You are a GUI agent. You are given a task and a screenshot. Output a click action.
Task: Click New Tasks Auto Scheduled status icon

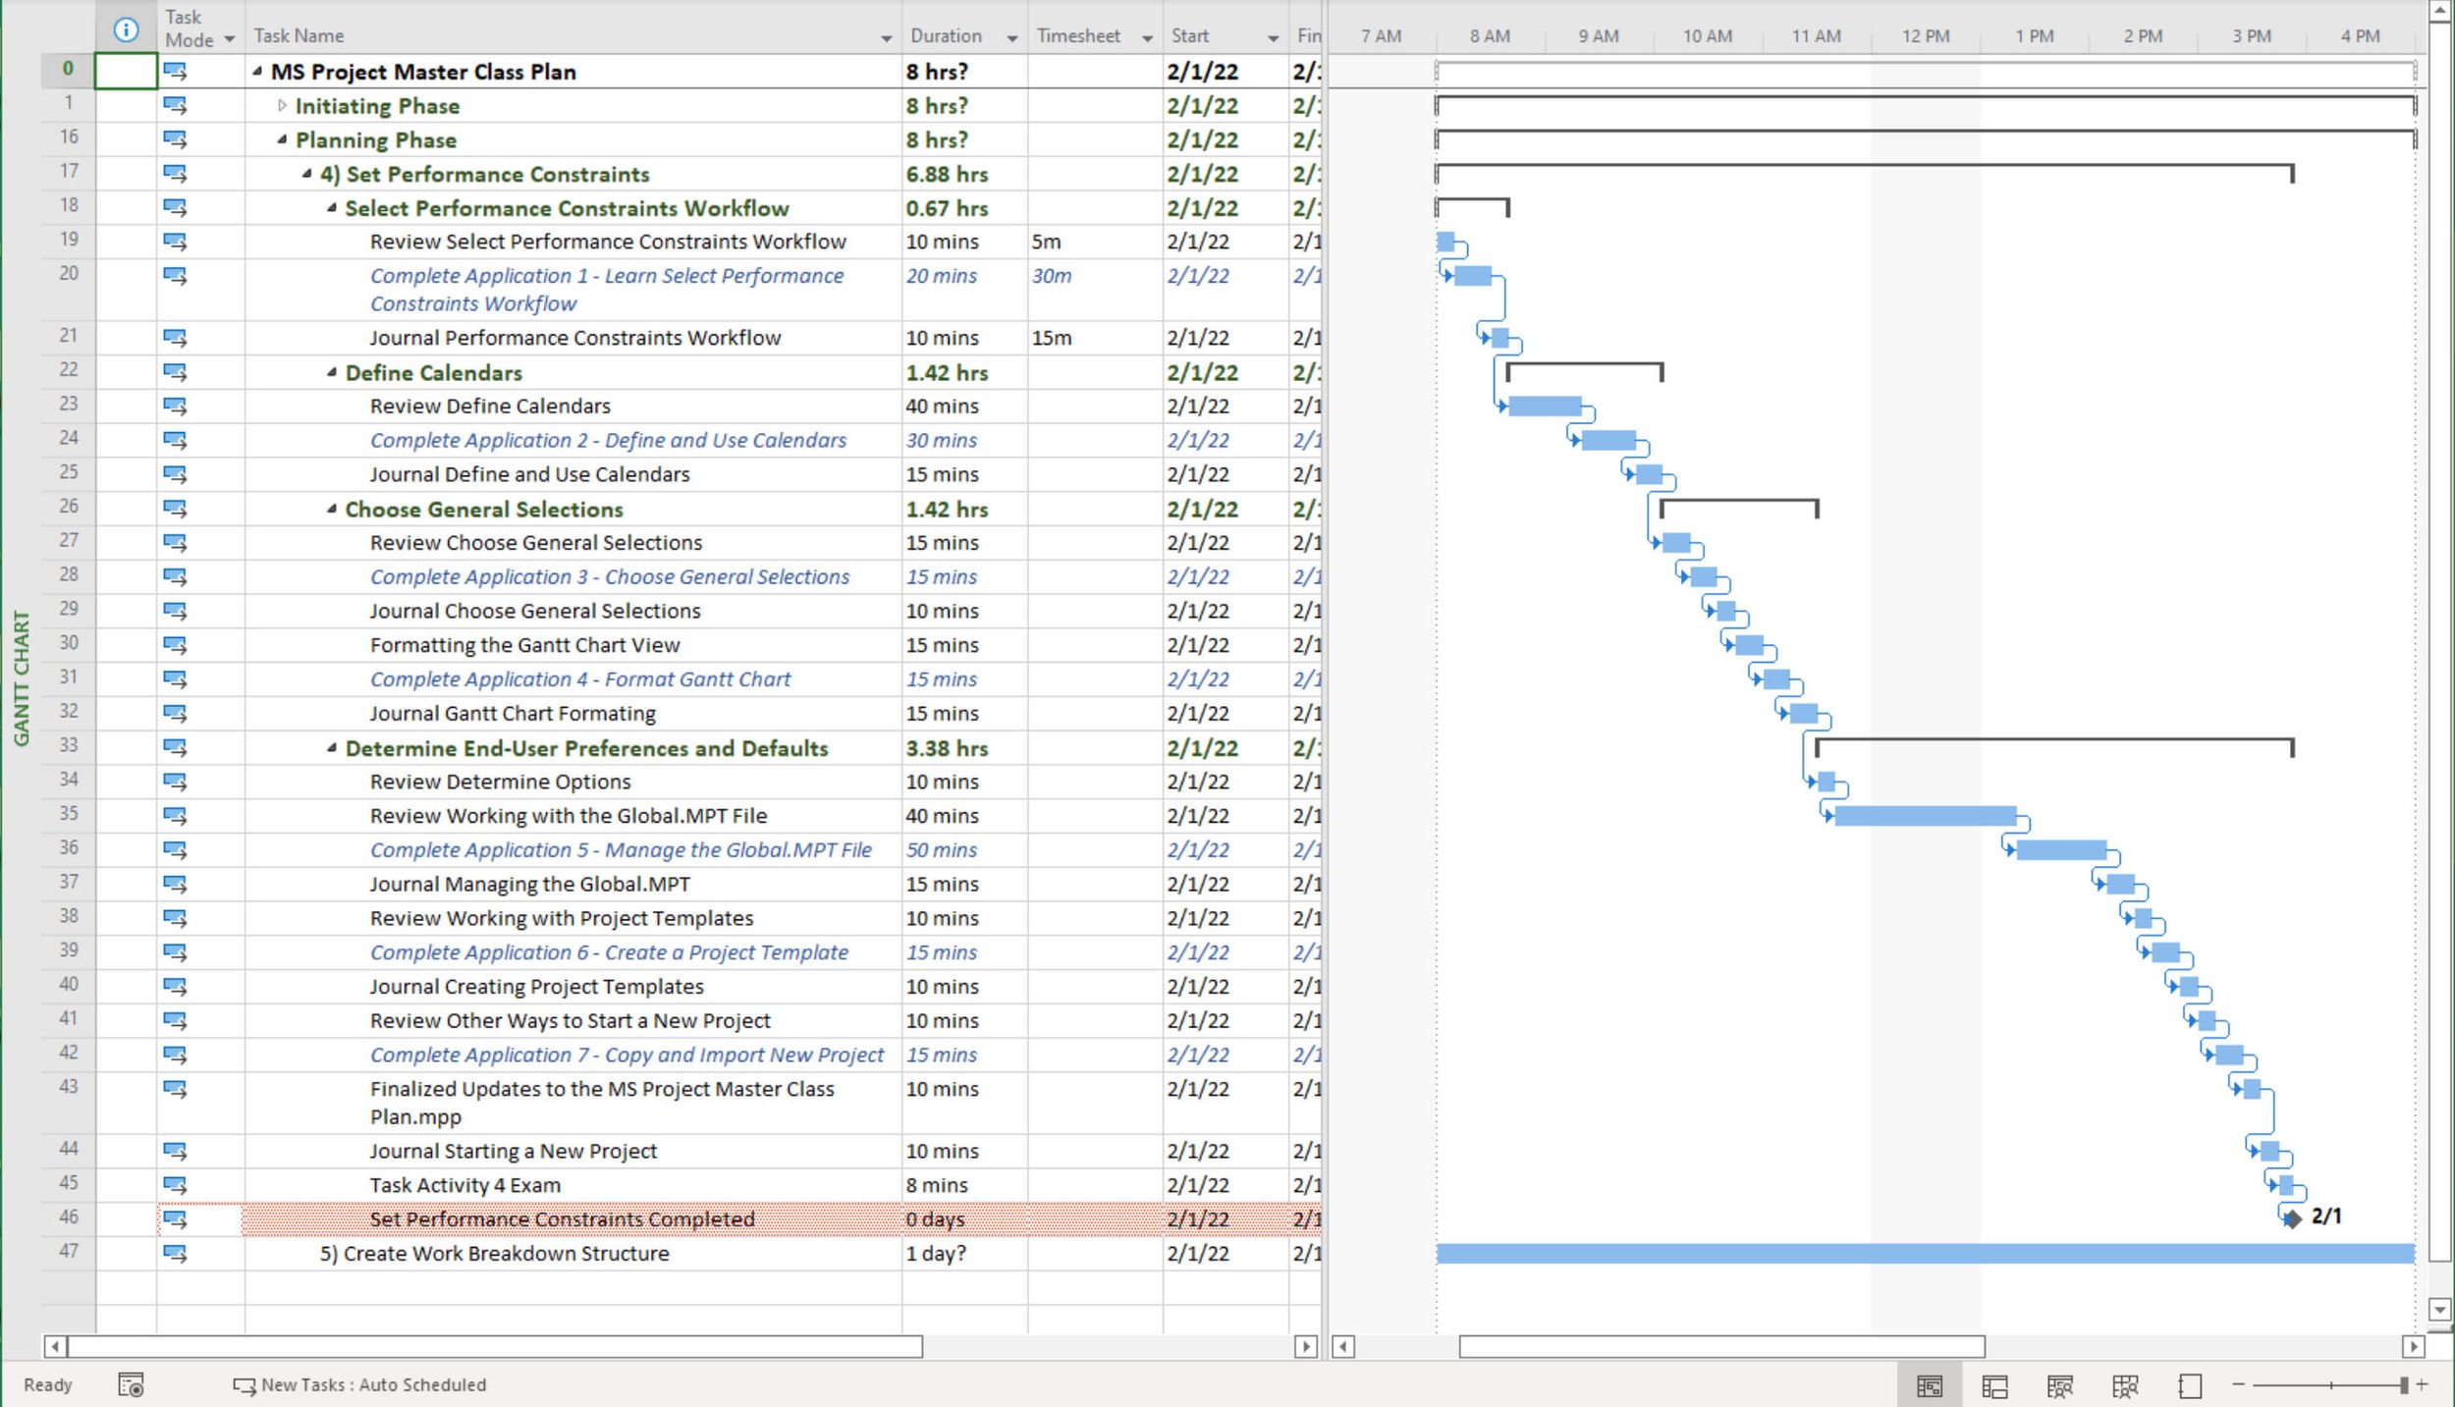[244, 1385]
